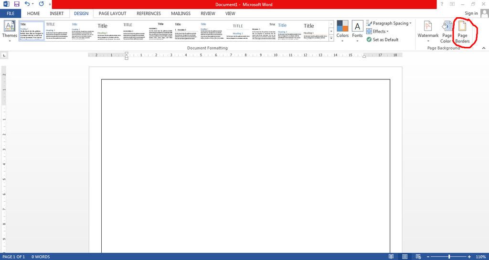
Task: Open the Undo history dropdown arrow
Action: click(x=33, y=4)
